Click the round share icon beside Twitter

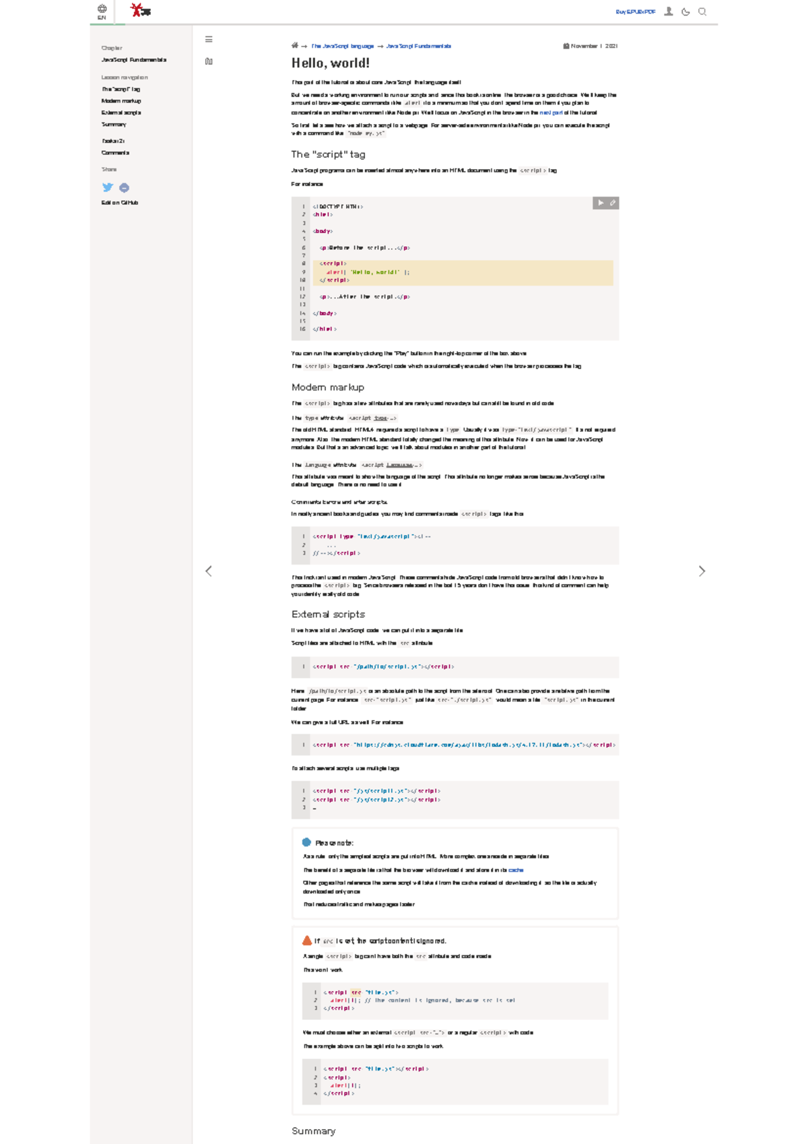pyautogui.click(x=124, y=188)
